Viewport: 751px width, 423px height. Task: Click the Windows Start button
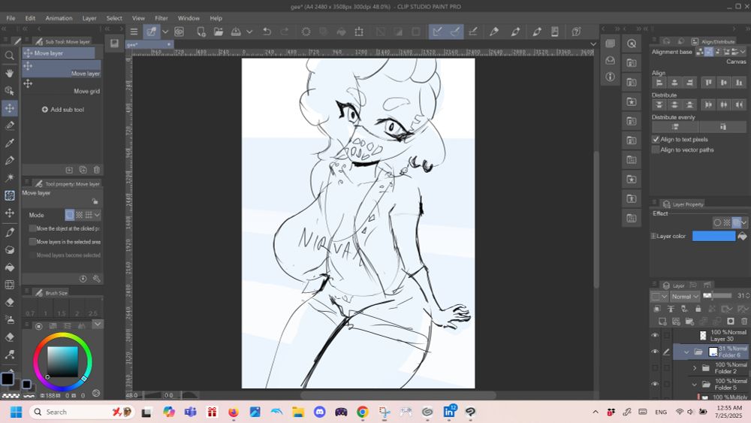coord(16,412)
